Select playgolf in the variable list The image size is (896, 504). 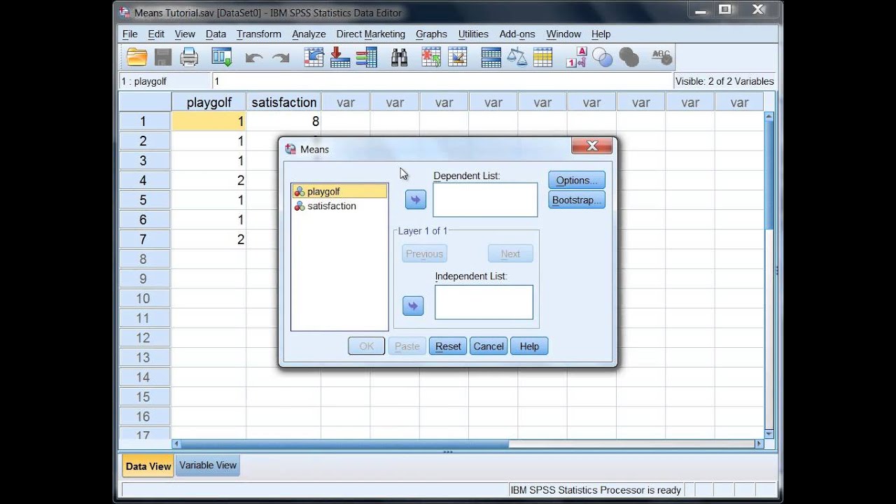[x=339, y=191]
